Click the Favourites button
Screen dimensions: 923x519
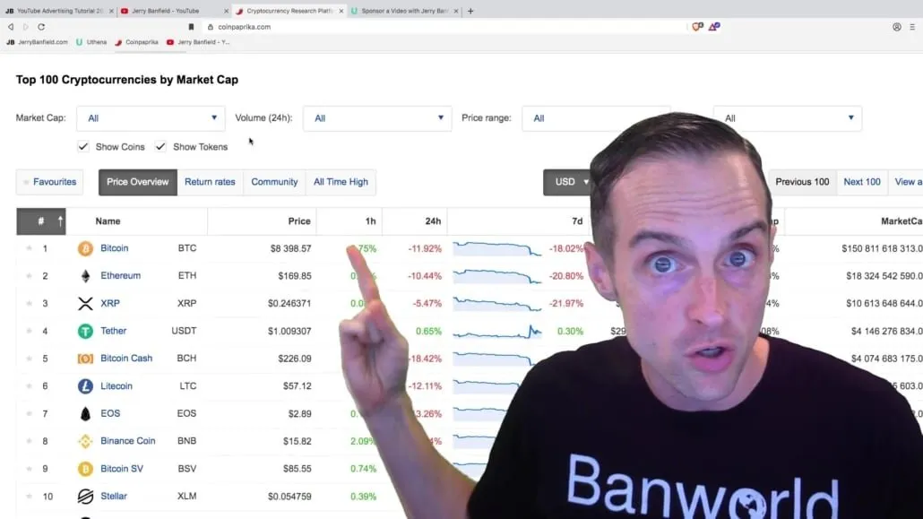pyautogui.click(x=50, y=182)
